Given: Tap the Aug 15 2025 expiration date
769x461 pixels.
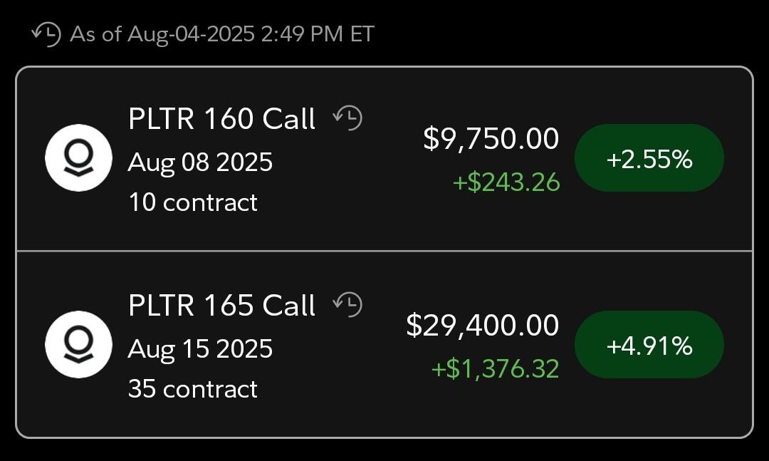Looking at the screenshot, I should coord(200,350).
